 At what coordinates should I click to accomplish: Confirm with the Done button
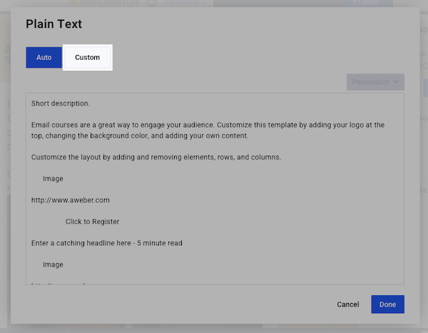(387, 304)
